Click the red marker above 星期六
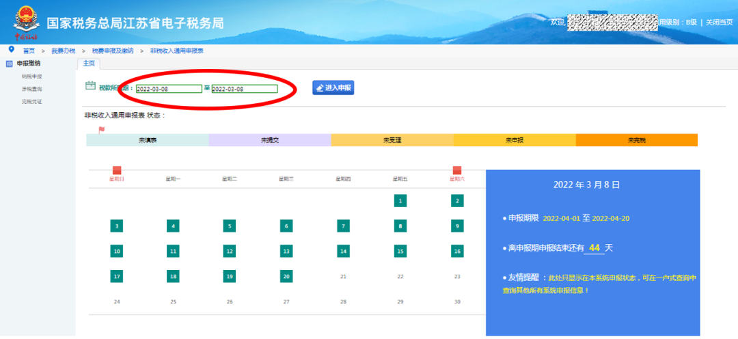Viewport: 738px width, 339px height. [457, 170]
